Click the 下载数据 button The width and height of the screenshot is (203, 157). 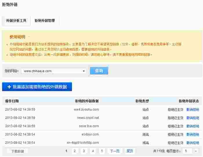click(x=18, y=151)
